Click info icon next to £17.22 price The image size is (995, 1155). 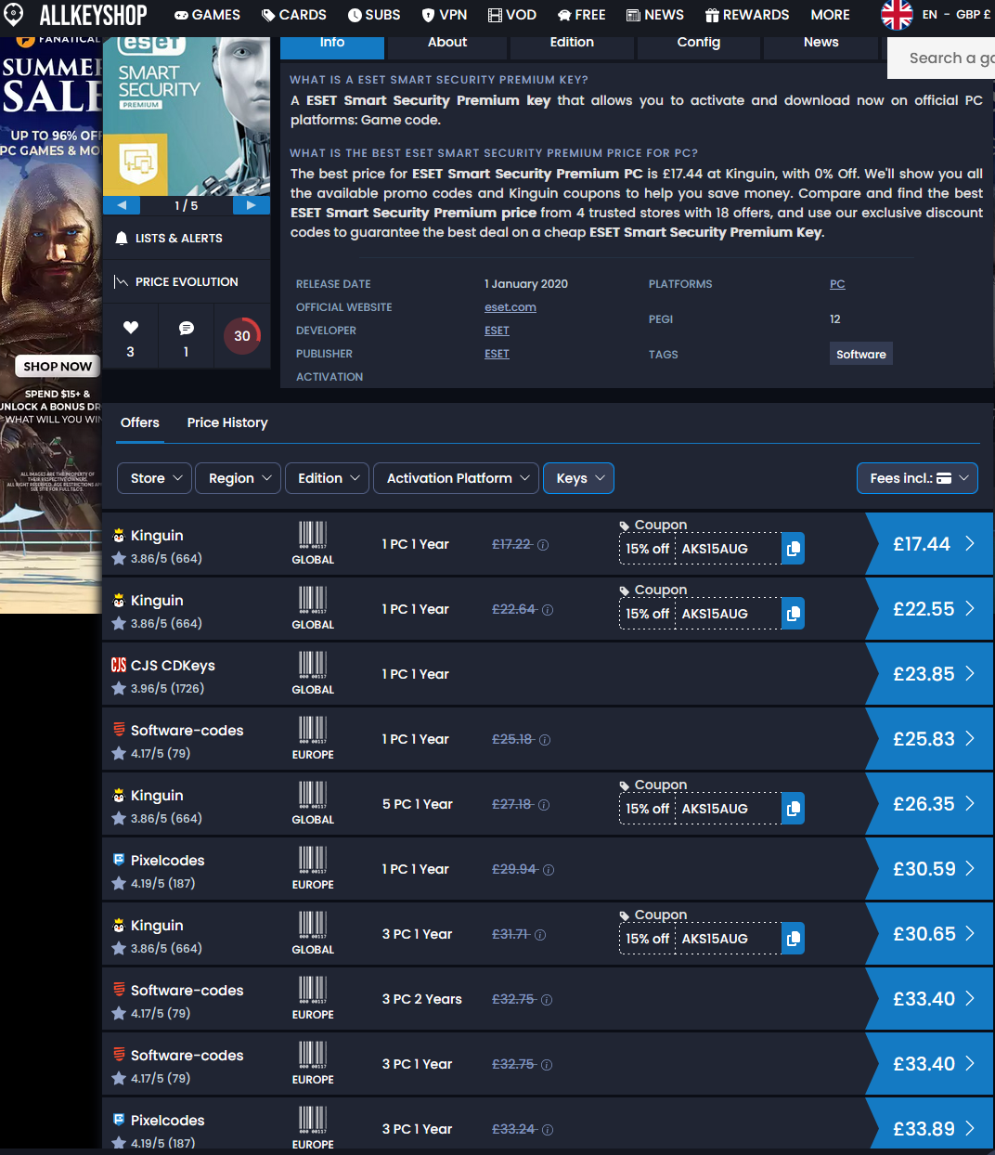tap(543, 545)
